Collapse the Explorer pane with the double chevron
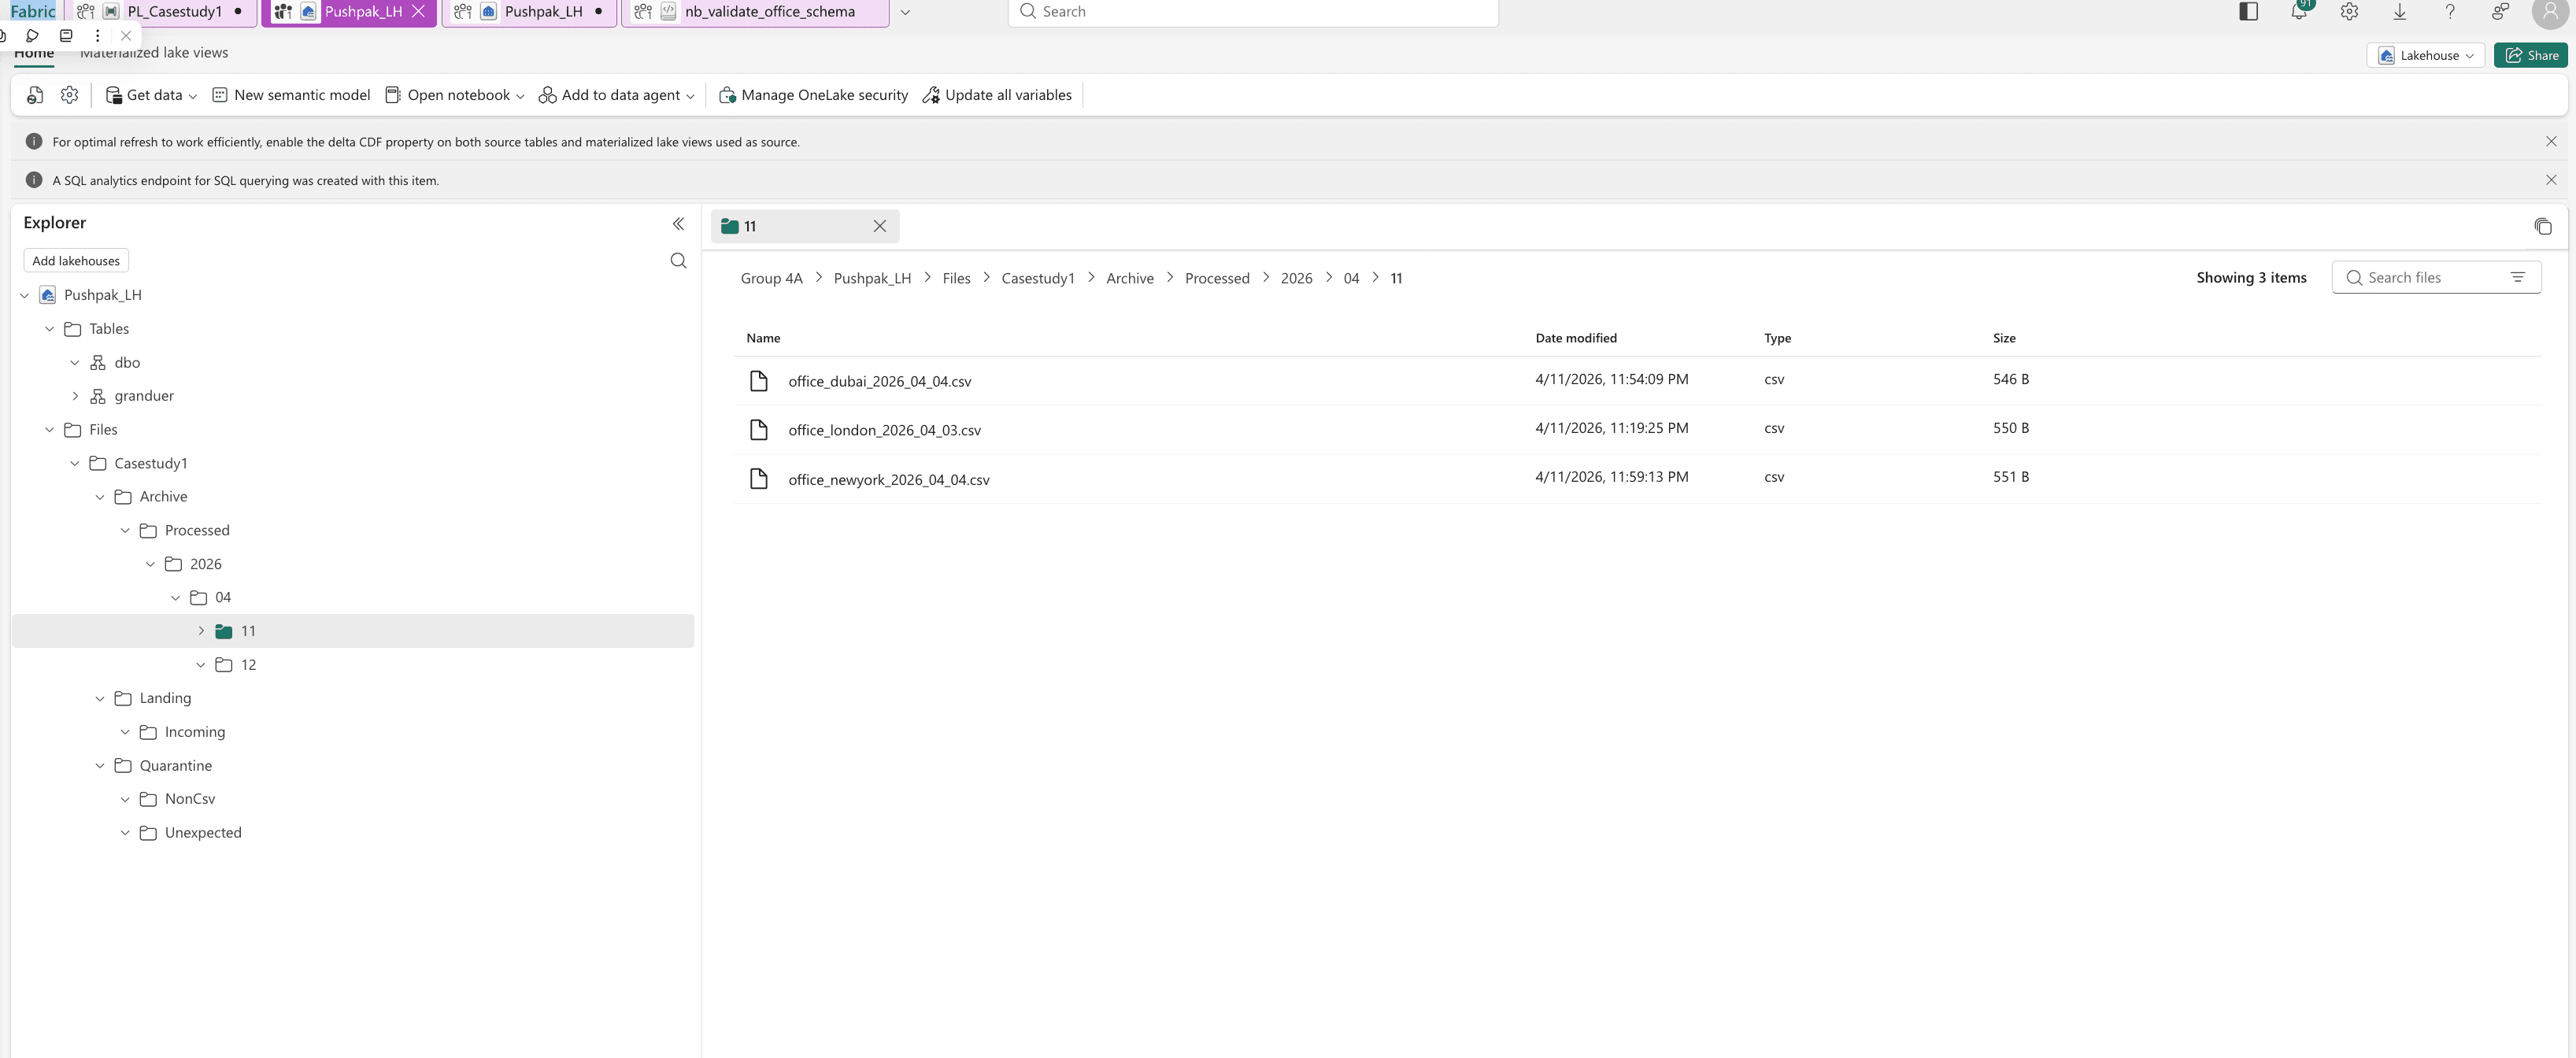The image size is (2576, 1058). pyautogui.click(x=678, y=224)
